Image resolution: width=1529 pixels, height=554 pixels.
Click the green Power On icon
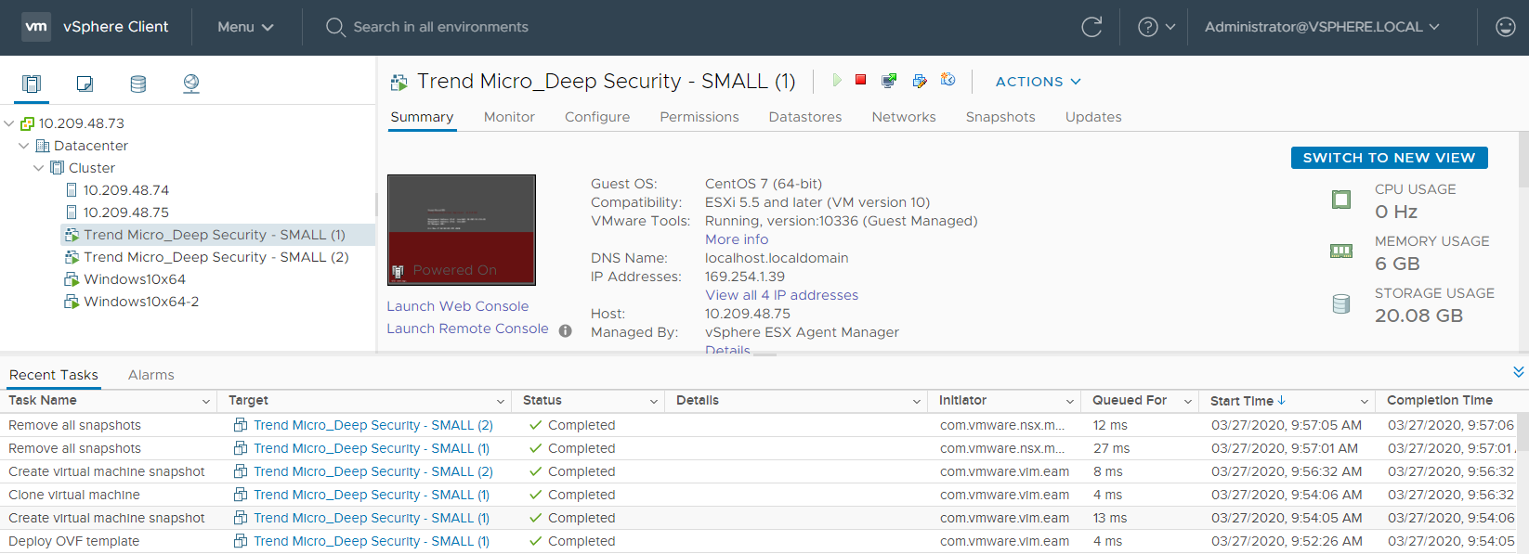click(836, 81)
